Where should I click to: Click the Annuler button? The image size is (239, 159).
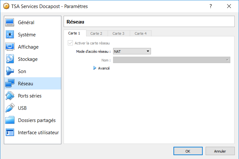point(220,151)
